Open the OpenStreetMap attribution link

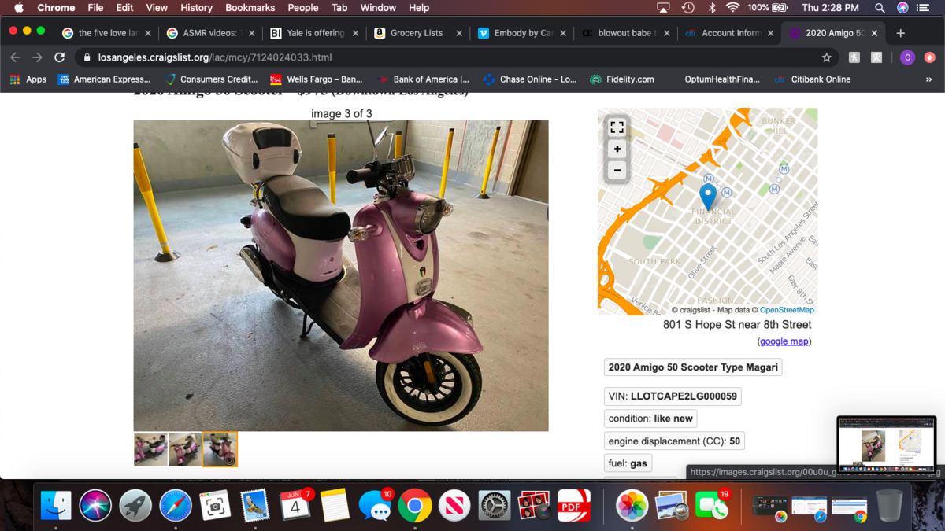787,310
